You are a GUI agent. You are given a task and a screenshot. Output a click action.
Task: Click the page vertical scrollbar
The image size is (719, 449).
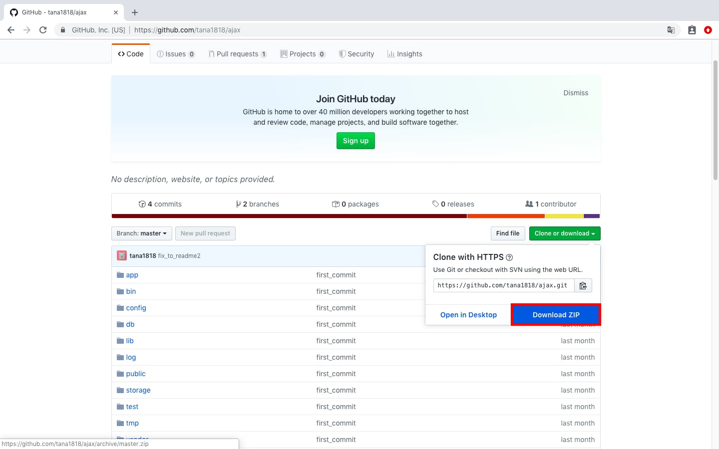[x=716, y=120]
